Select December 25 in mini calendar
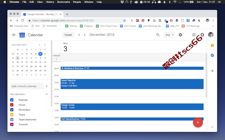225x140 pixels. coord(22,71)
